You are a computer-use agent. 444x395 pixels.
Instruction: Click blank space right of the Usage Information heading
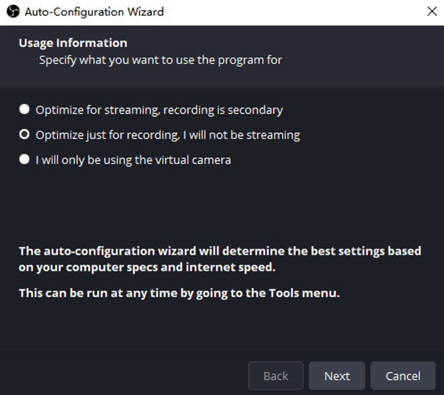click(289, 43)
